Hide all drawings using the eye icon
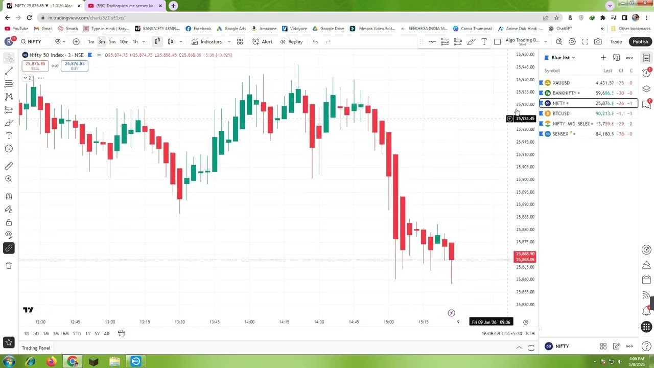The height and width of the screenshot is (368, 654). coord(8,235)
